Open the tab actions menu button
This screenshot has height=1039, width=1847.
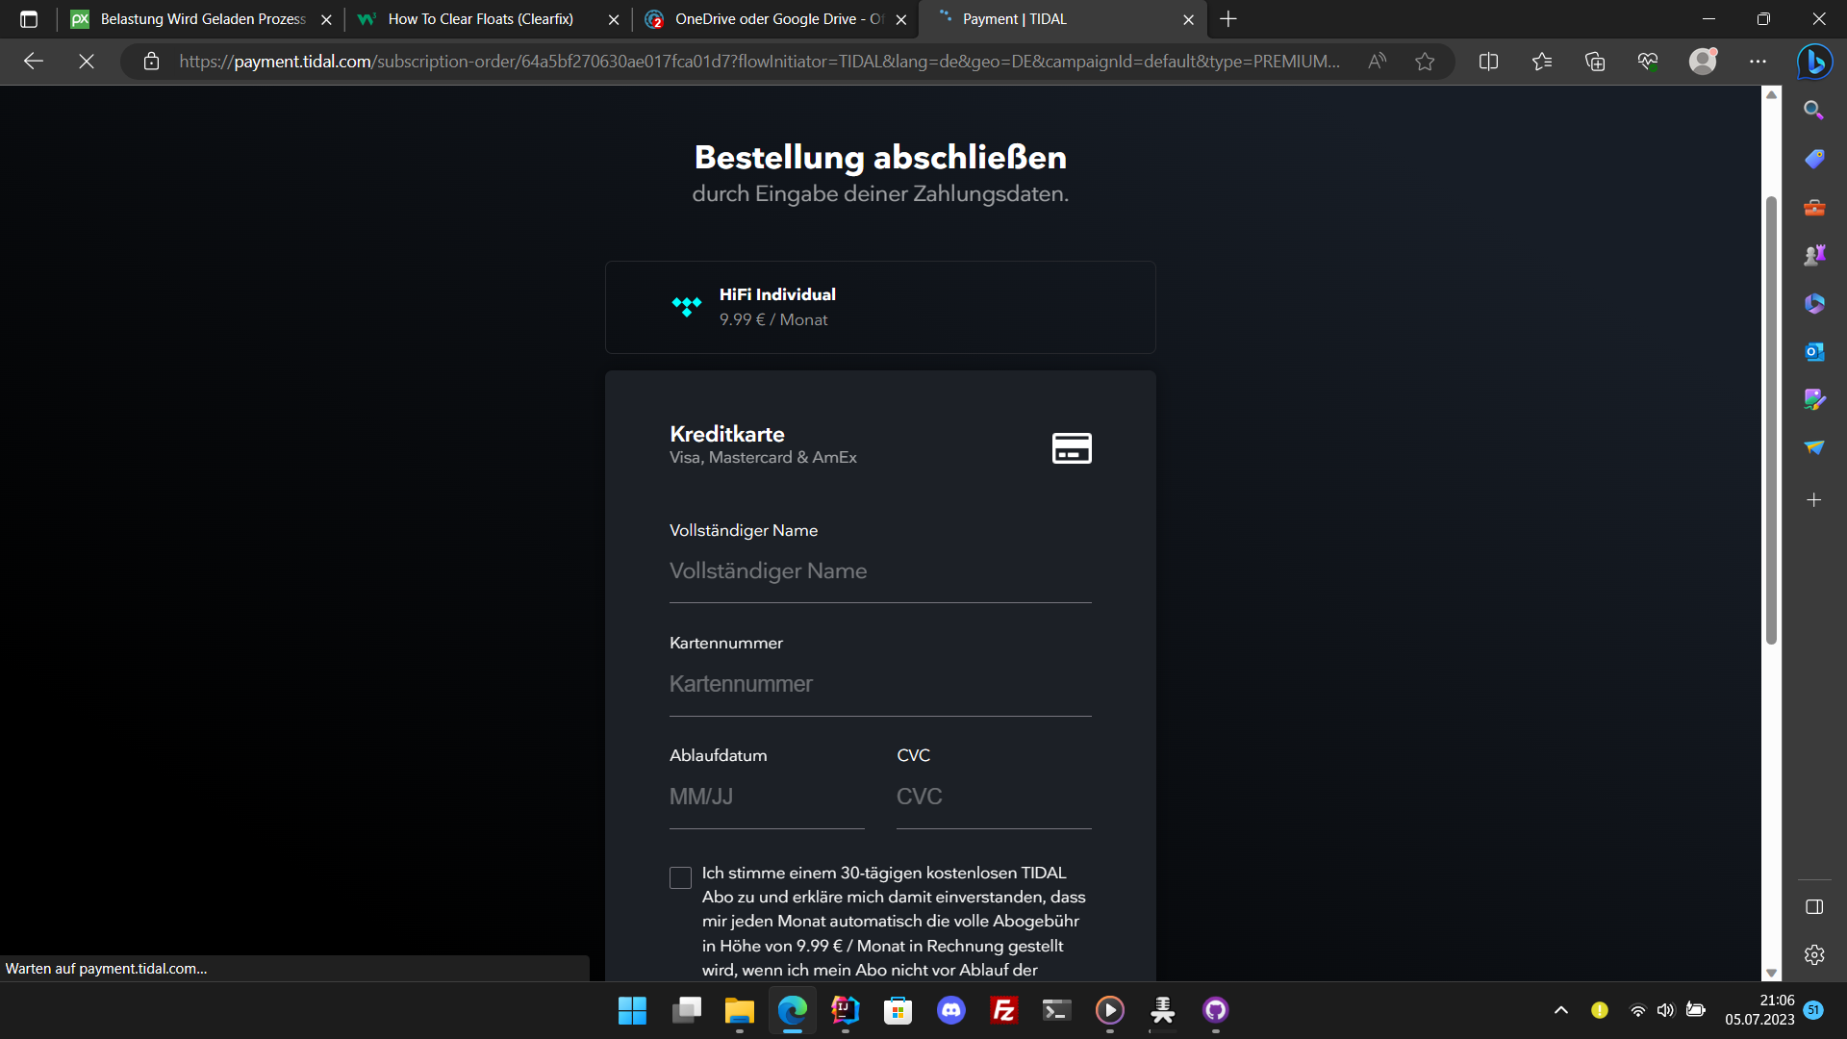tap(29, 19)
